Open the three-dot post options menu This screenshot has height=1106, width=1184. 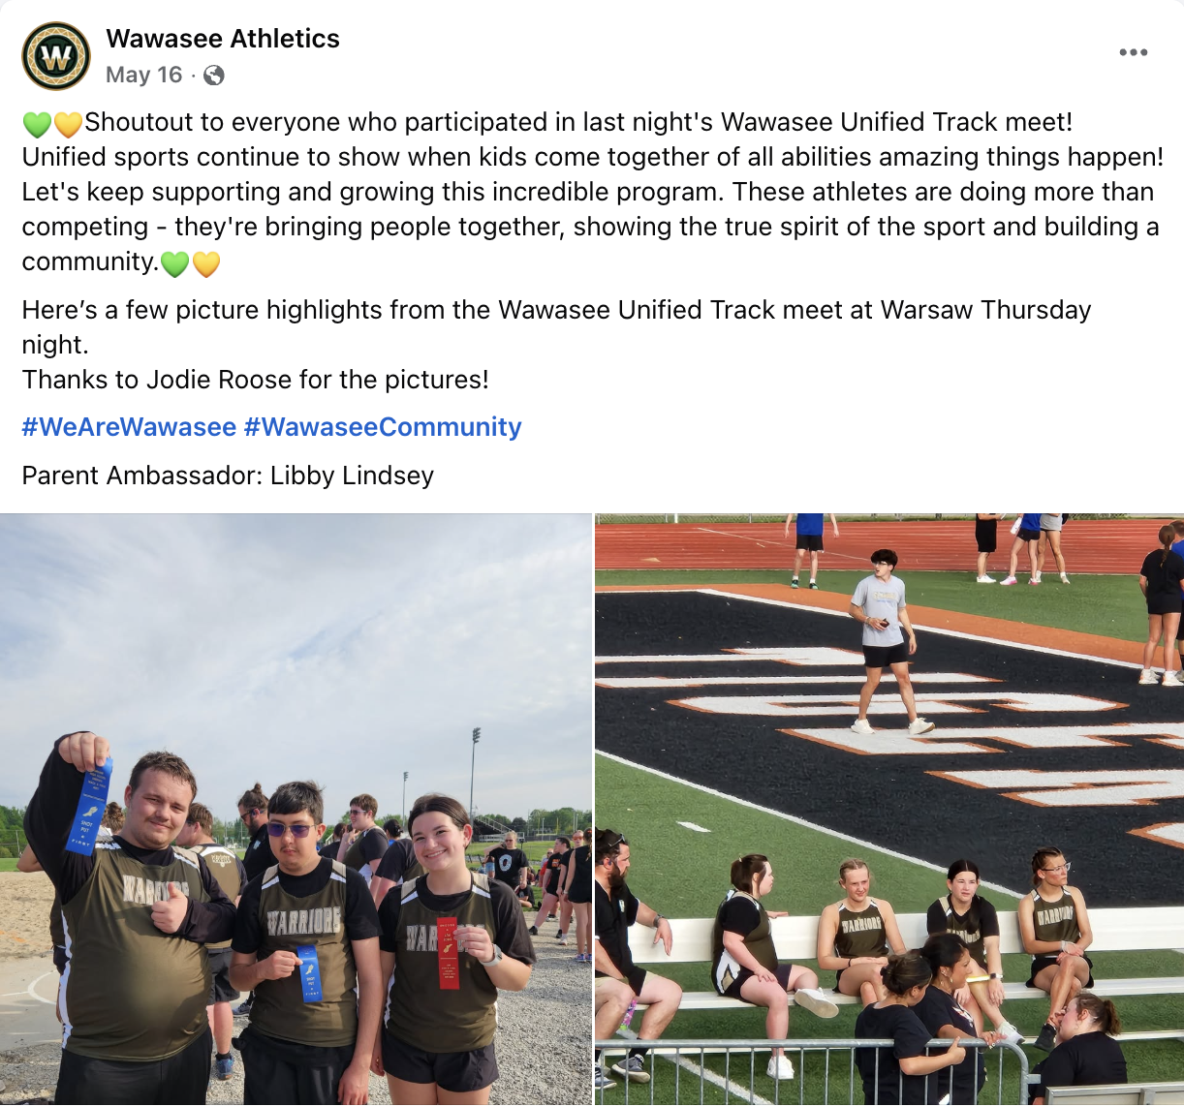pos(1133,52)
